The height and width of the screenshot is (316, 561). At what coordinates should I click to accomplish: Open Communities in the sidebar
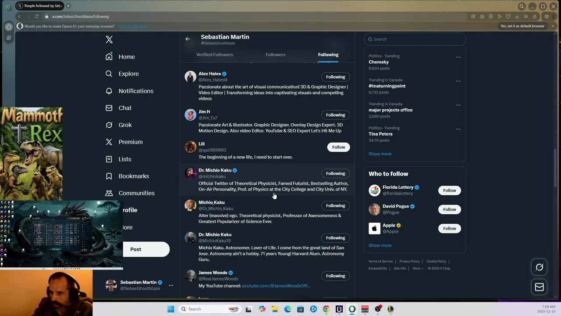click(x=130, y=193)
